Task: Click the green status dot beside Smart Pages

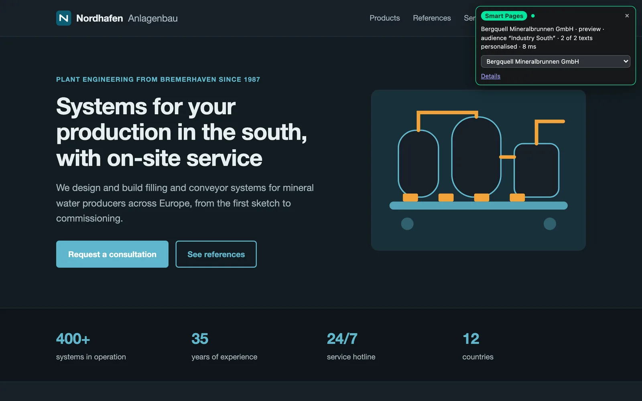Action: [533, 16]
